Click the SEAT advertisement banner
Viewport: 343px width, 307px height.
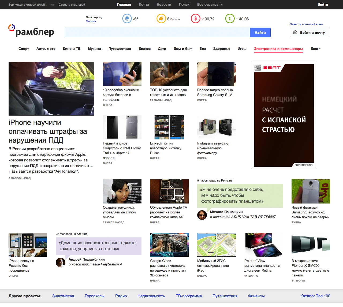coord(284,116)
